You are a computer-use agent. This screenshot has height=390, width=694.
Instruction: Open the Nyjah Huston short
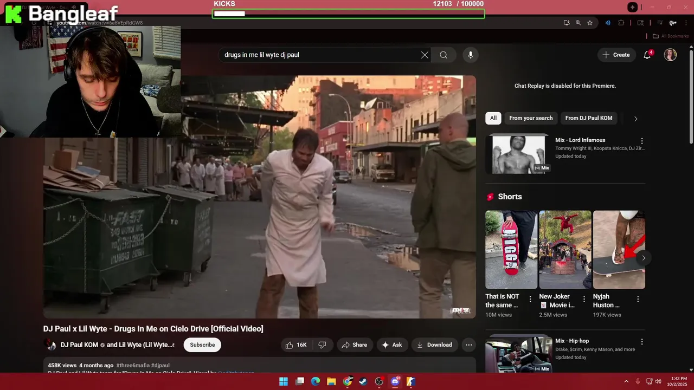[619, 250]
